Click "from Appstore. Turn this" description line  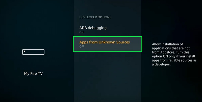pyautogui.click(x=171, y=52)
